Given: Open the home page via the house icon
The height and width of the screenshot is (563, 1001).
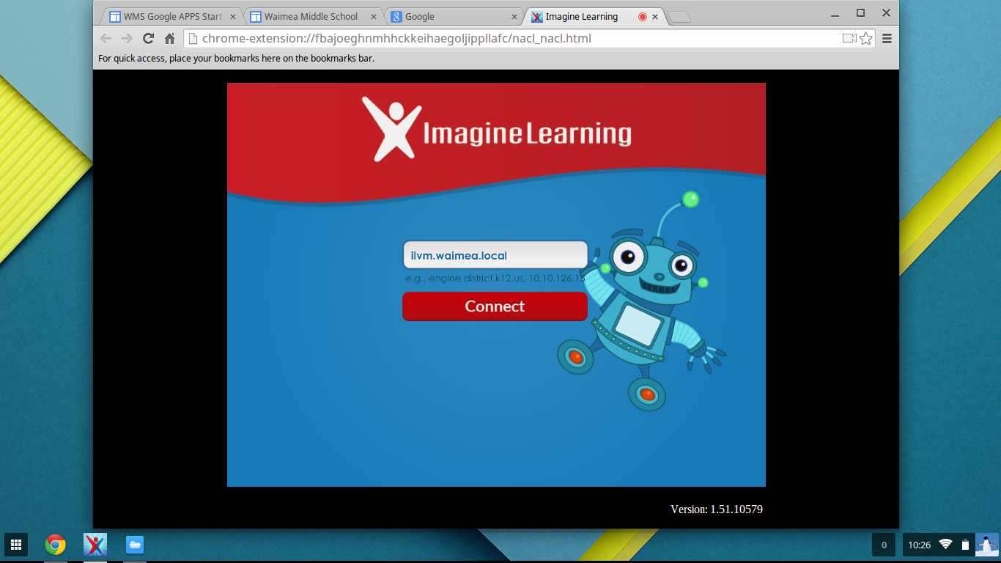Looking at the screenshot, I should coord(169,39).
